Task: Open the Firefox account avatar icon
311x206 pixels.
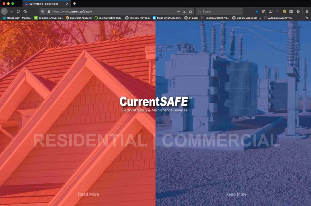Action: [298, 12]
